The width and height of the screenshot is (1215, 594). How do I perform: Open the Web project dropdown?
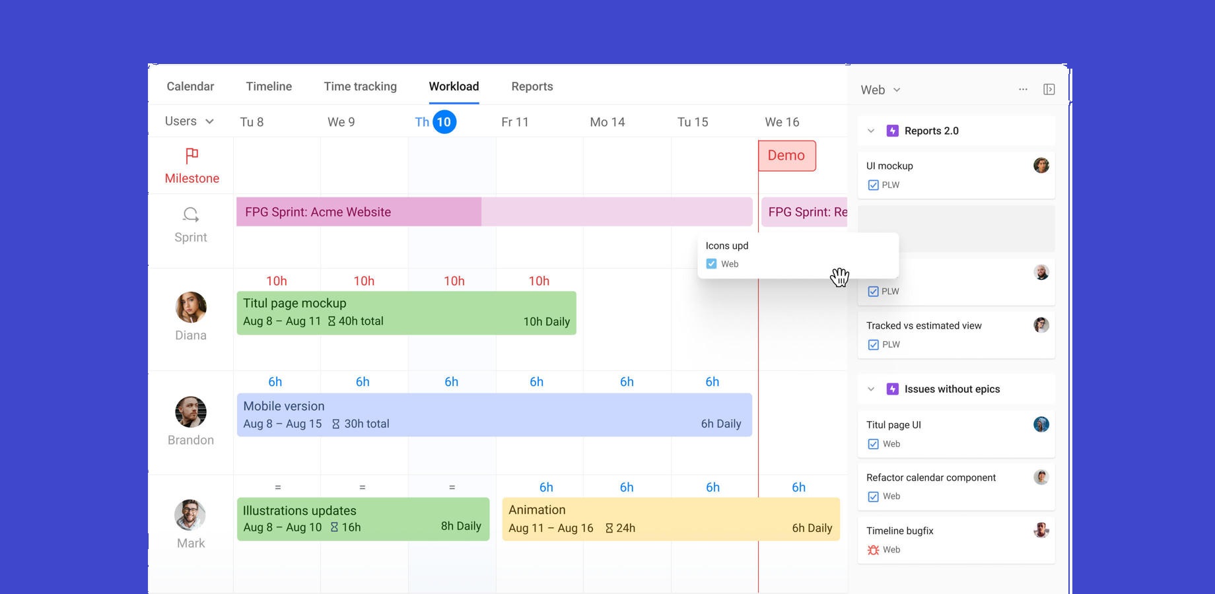point(879,89)
